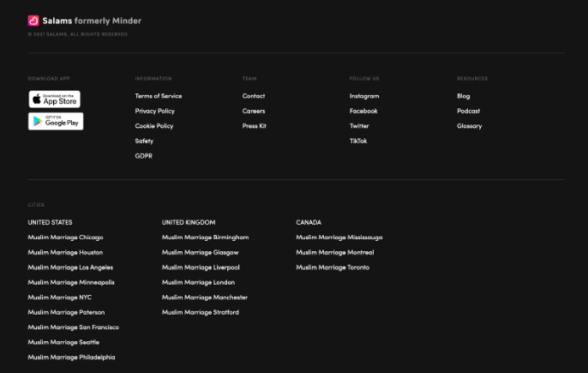Open Muslim Marriage London
The width and height of the screenshot is (588, 373).
pyautogui.click(x=198, y=282)
